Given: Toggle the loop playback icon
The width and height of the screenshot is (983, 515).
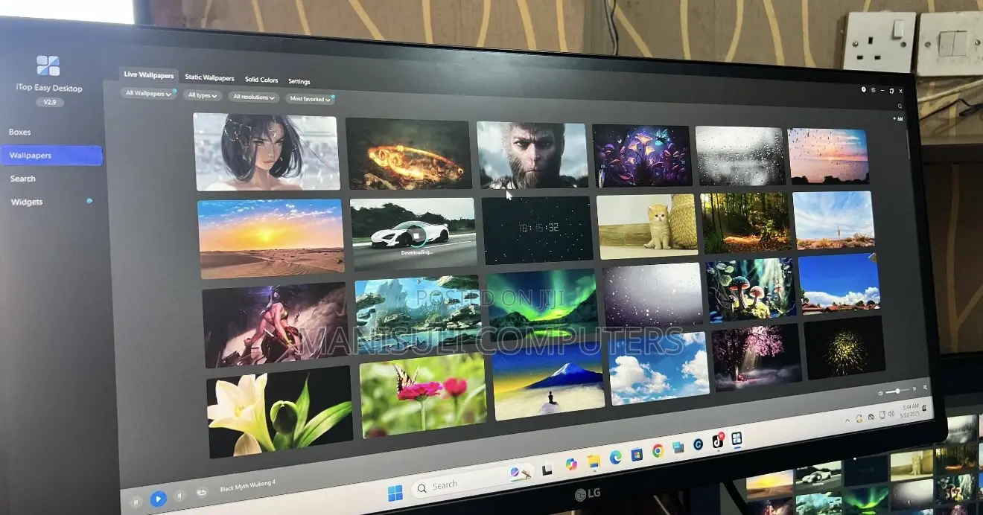Looking at the screenshot, I should point(201,493).
